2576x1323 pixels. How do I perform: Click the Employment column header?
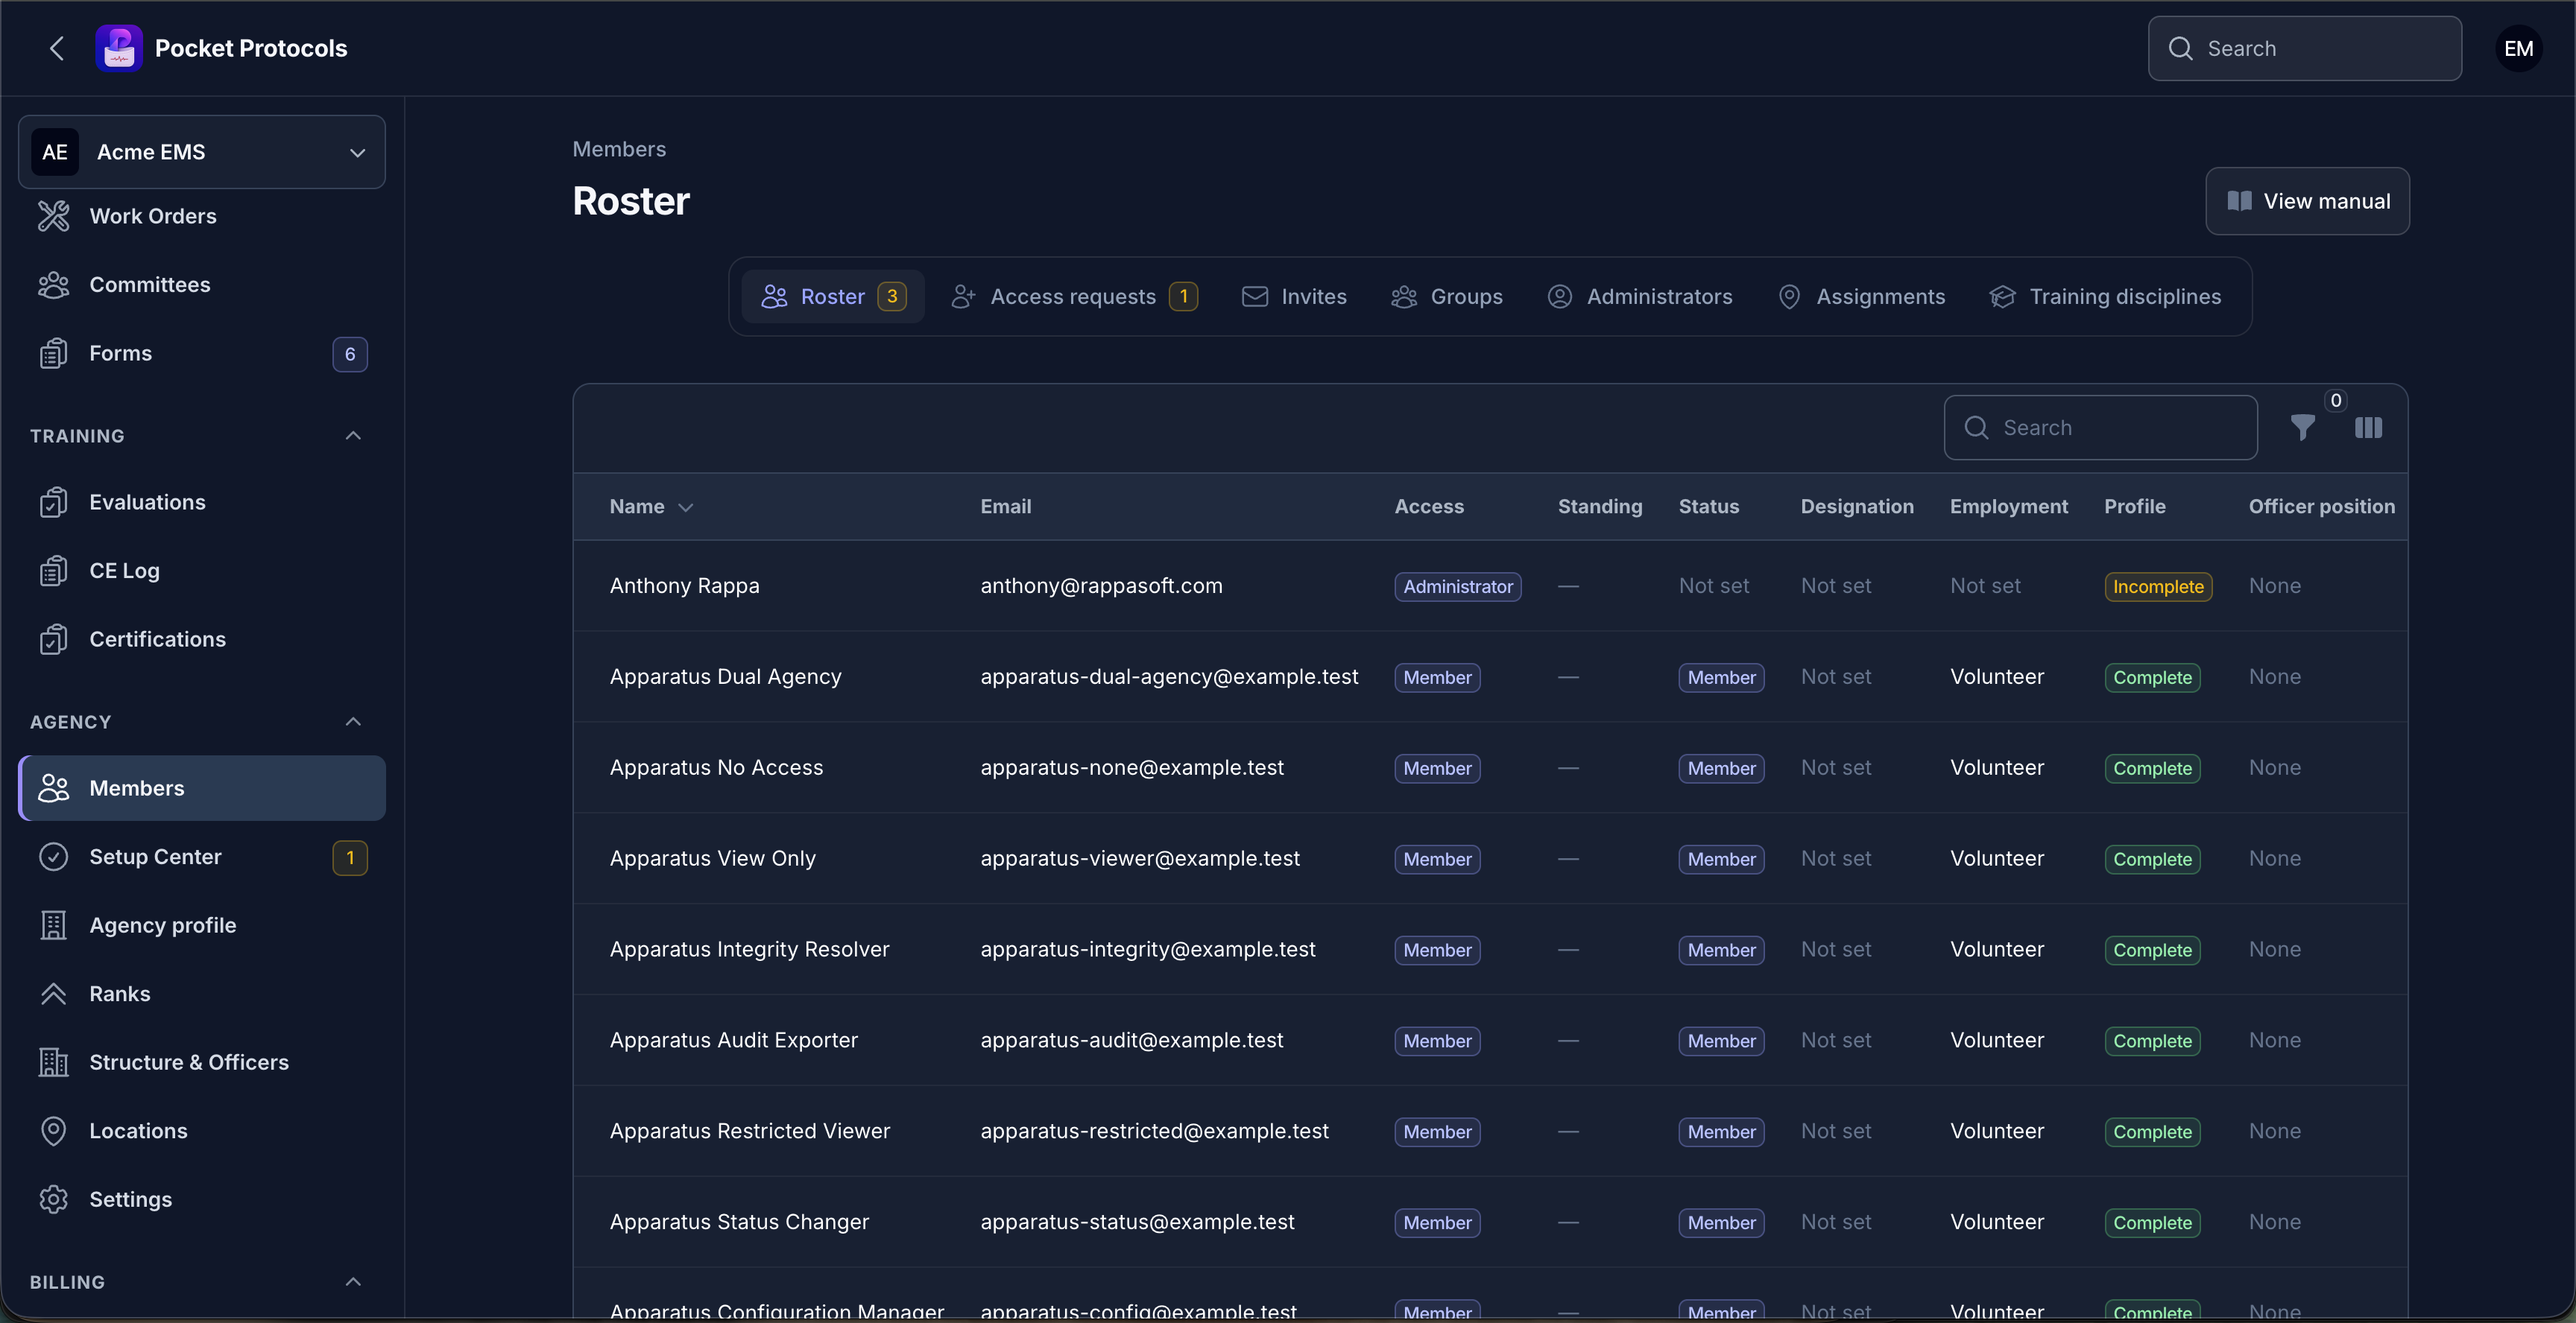tap(2009, 507)
